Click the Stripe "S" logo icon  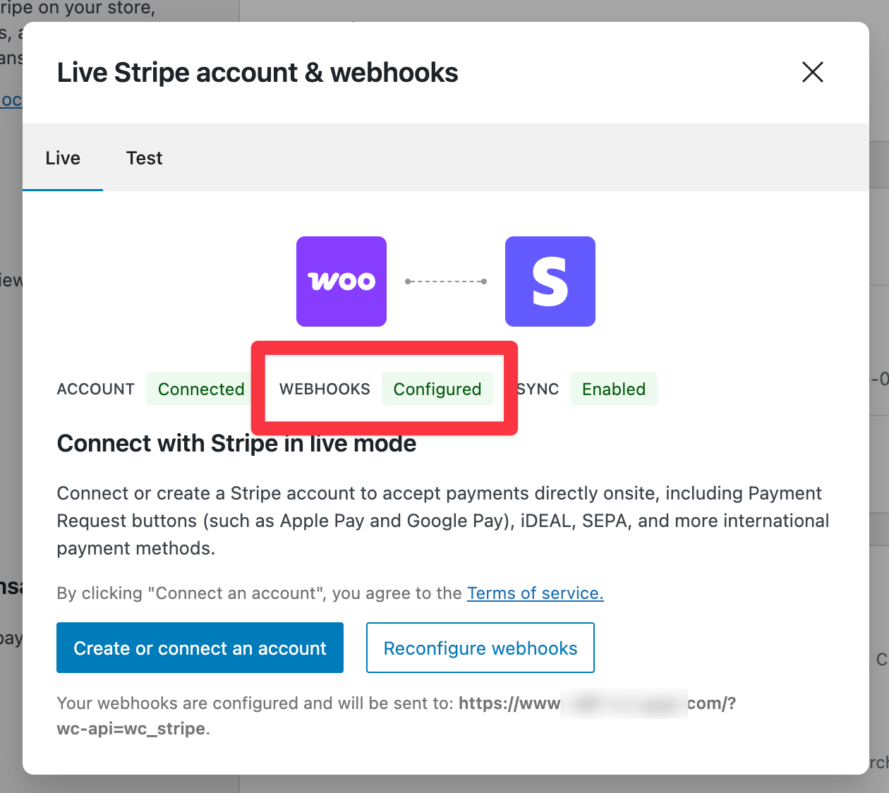click(x=550, y=281)
